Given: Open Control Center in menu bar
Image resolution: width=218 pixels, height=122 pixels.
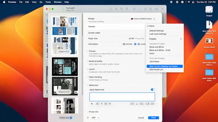Looking at the screenshot, I should click(193, 2).
